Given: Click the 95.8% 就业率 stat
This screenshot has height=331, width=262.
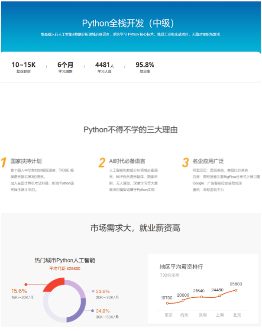Looking at the screenshot, I should click(145, 67).
